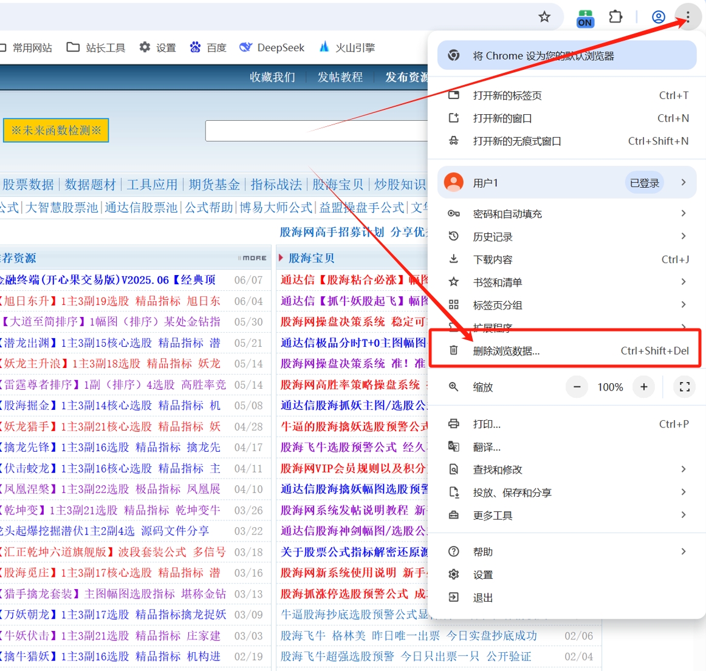
Task: Open the 站长工具 bookmark folder
Action: pyautogui.click(x=96, y=47)
